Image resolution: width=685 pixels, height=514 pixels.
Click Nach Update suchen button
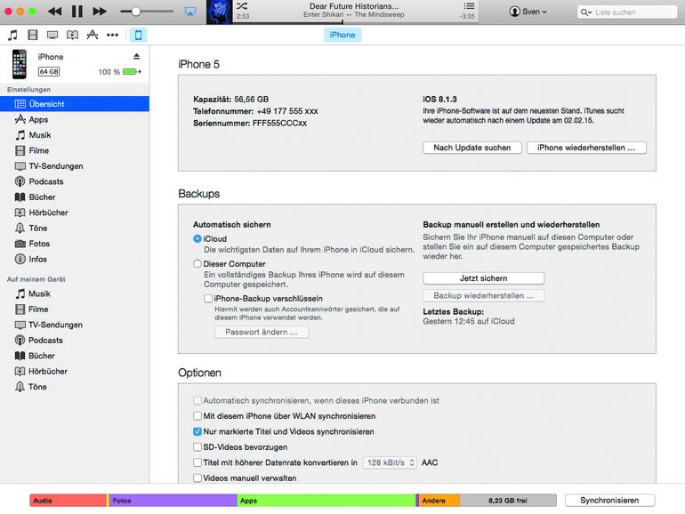472,148
